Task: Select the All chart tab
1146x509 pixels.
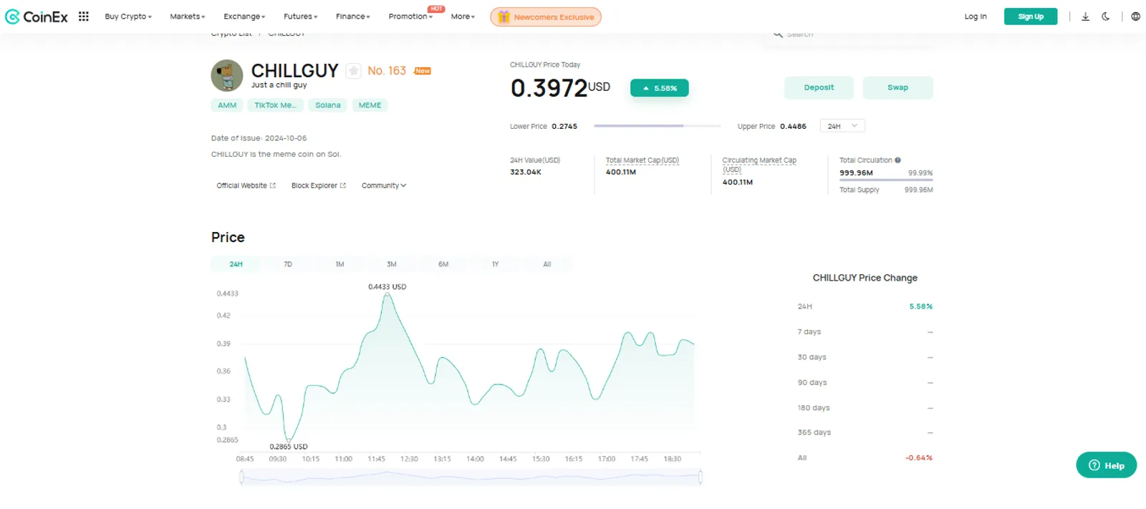Action: [x=547, y=264]
